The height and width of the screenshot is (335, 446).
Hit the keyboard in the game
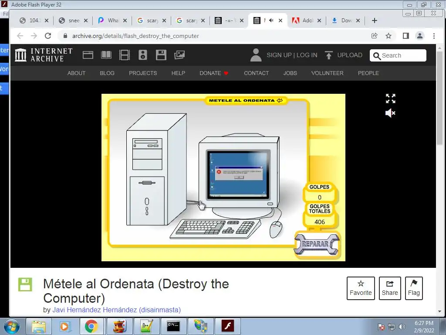tap(215, 229)
